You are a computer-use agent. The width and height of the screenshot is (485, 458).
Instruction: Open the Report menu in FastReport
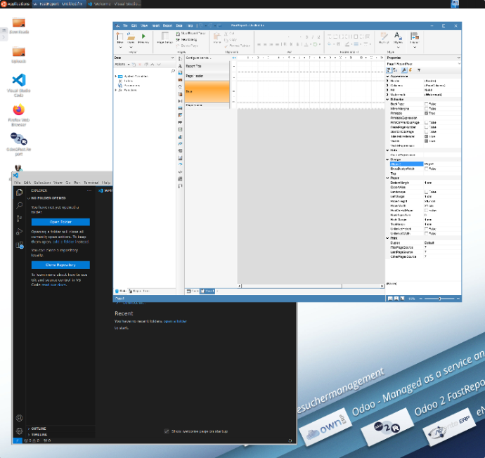167,25
